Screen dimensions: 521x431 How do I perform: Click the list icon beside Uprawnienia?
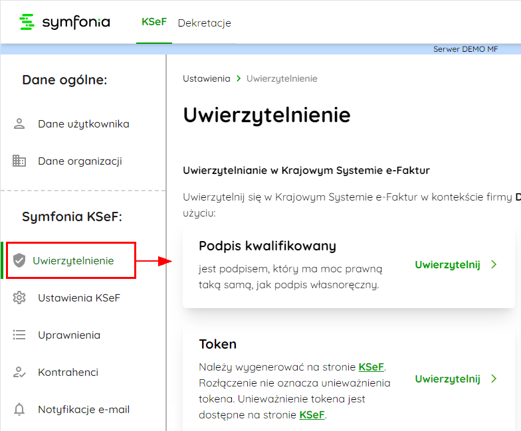tap(19, 335)
